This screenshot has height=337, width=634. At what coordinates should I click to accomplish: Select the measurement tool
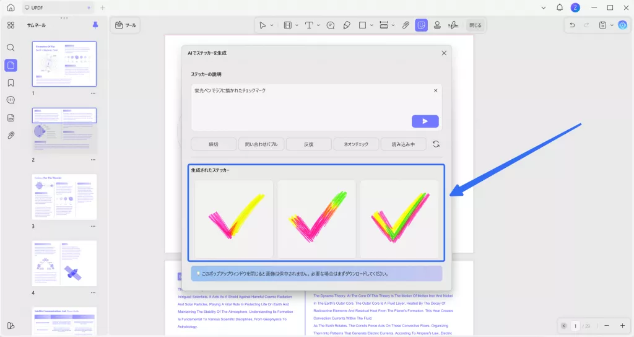click(384, 25)
